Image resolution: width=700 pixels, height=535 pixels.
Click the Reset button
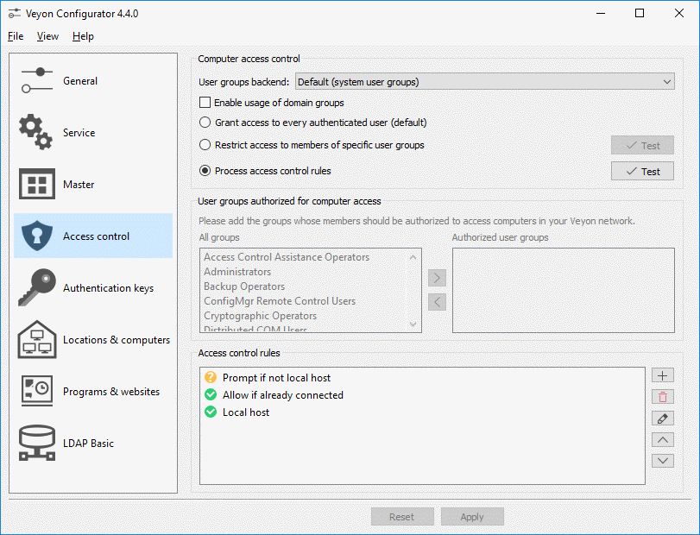point(402,517)
